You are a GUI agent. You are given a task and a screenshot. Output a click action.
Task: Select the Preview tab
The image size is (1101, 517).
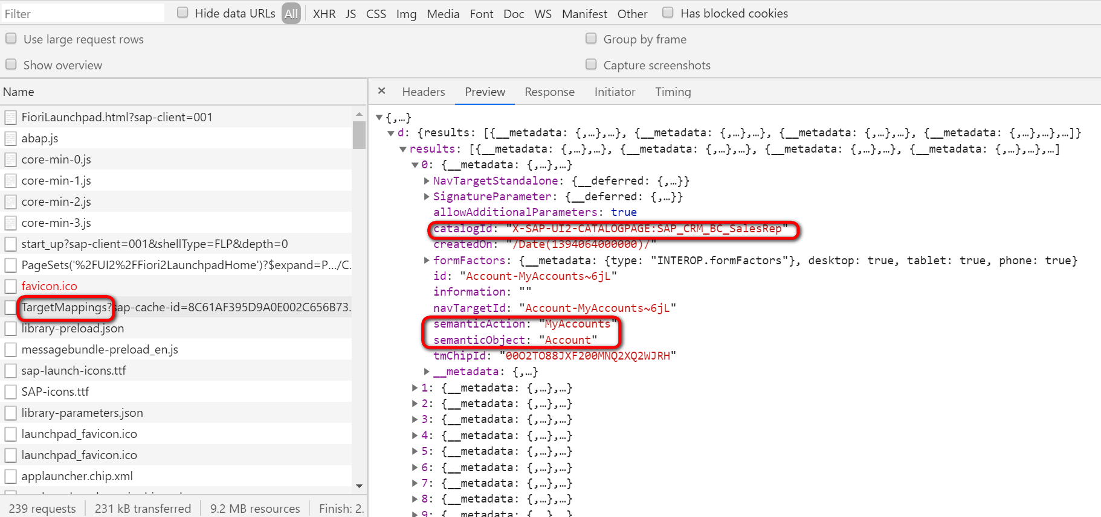point(485,92)
